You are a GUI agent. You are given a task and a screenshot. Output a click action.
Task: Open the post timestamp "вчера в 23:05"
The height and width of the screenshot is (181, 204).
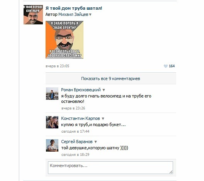tap(57, 66)
